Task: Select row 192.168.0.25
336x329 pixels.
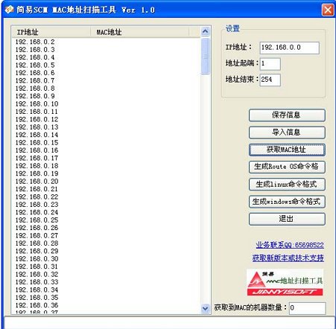Action: pyautogui.click(x=106, y=220)
